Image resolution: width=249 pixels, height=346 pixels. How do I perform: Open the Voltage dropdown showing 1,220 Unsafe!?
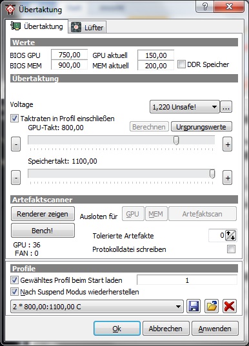184,107
